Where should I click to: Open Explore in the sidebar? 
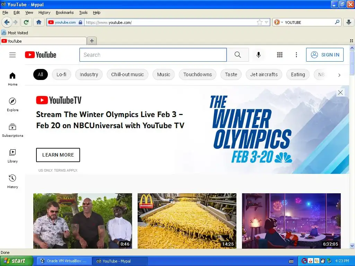click(x=12, y=105)
